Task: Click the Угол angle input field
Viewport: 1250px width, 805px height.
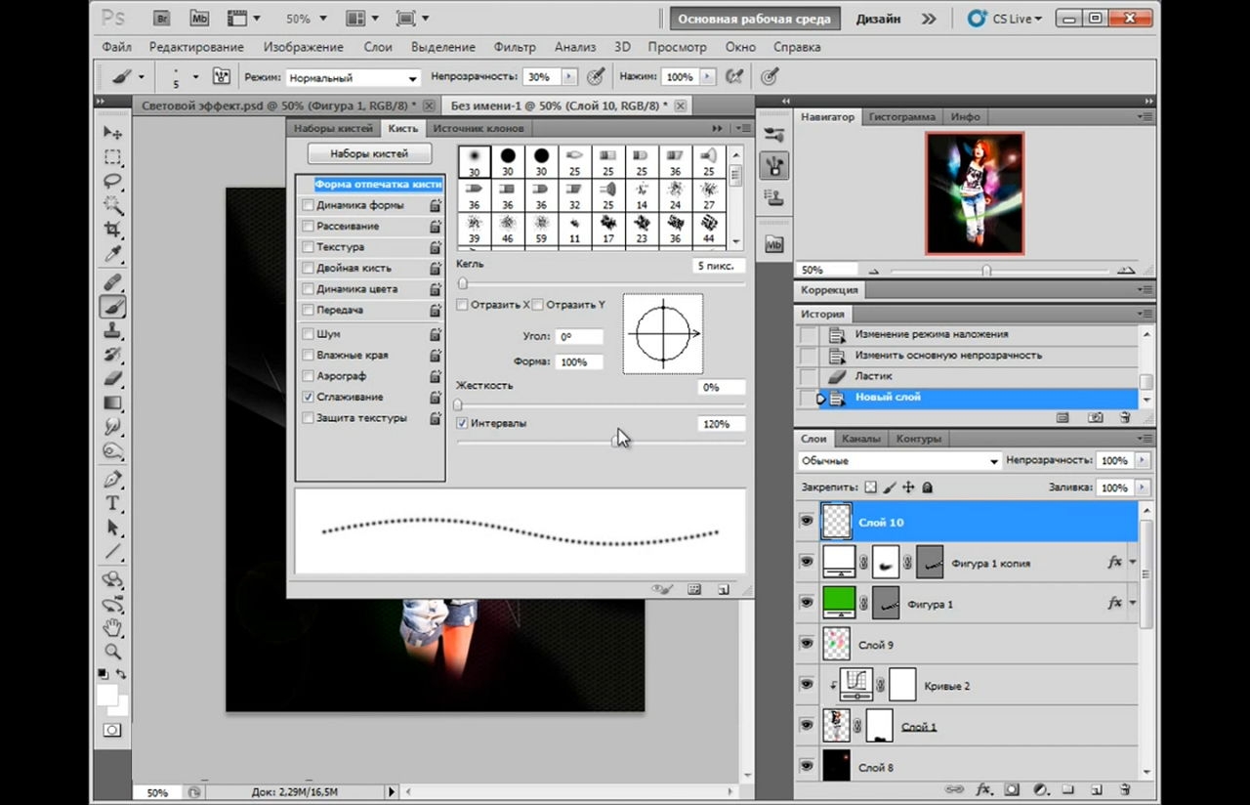Action: (x=578, y=336)
